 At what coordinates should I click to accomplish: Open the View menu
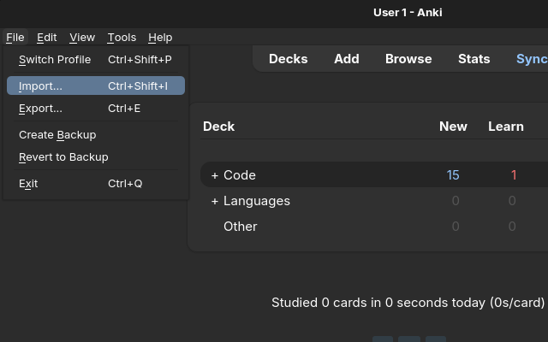pos(82,38)
